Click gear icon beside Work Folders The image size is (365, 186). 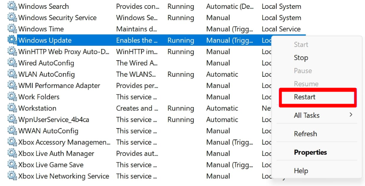[12, 96]
